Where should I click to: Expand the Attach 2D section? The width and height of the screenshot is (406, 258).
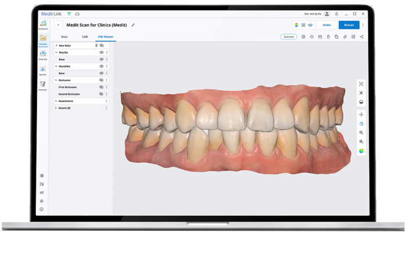click(x=56, y=108)
